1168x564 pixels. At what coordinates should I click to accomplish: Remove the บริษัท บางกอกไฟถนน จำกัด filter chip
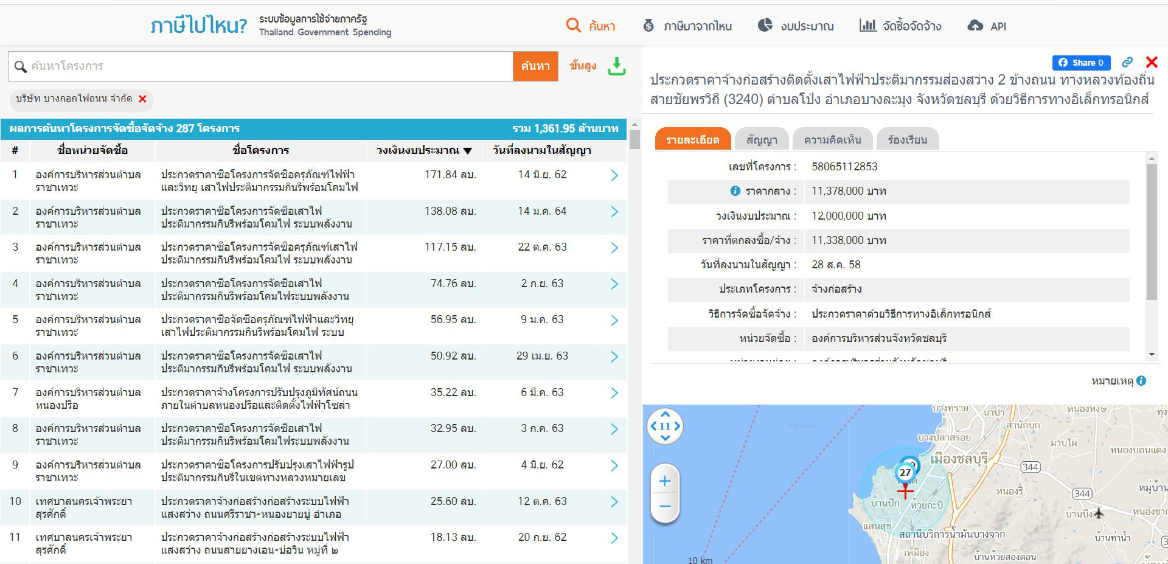pyautogui.click(x=142, y=99)
